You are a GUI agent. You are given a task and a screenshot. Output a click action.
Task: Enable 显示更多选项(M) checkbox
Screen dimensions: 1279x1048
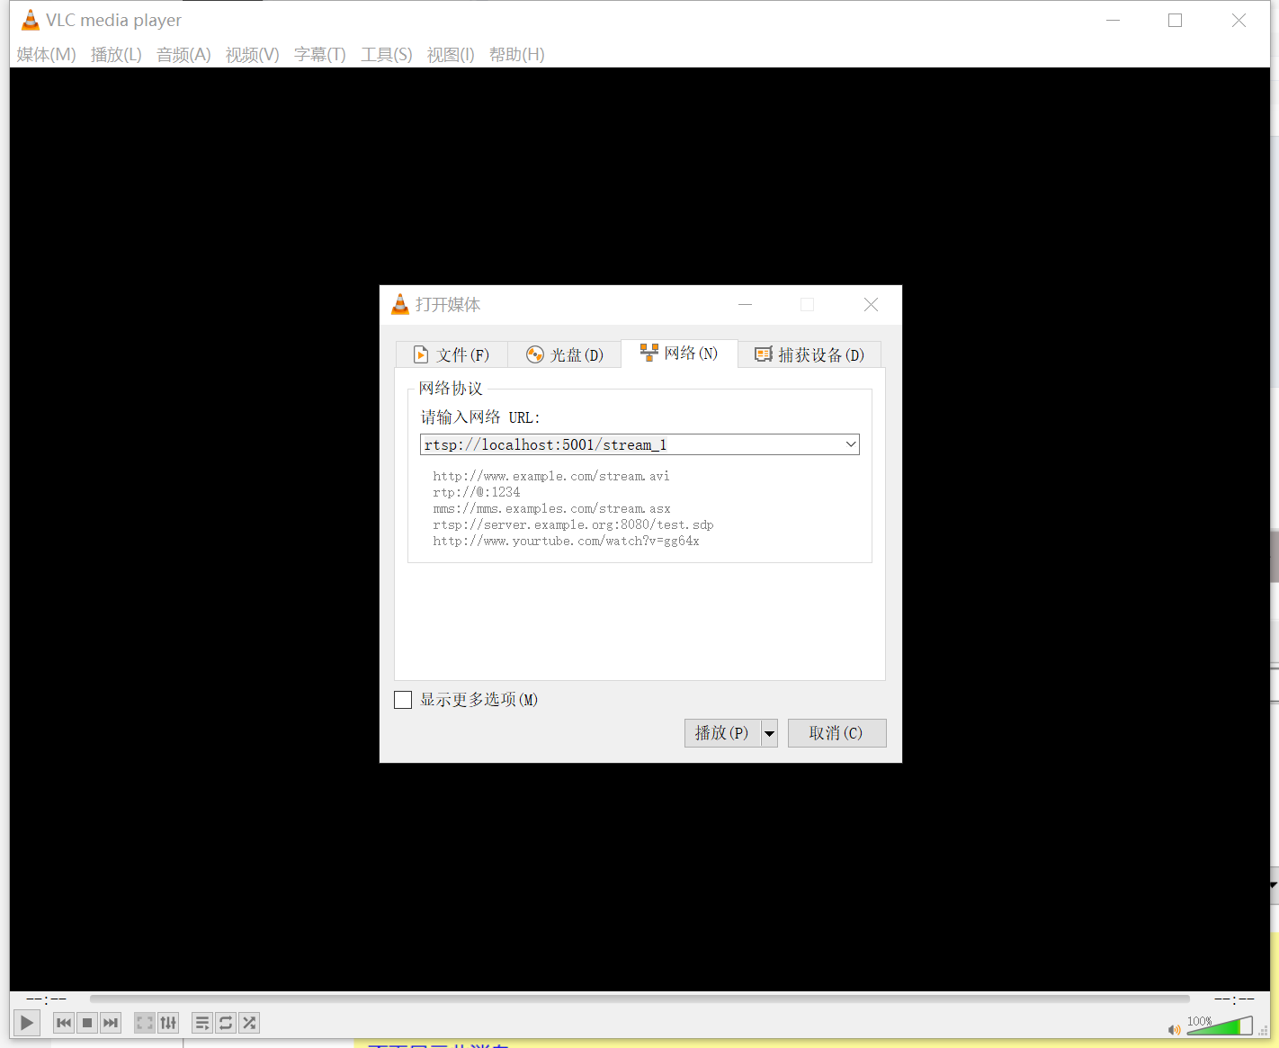coord(403,700)
